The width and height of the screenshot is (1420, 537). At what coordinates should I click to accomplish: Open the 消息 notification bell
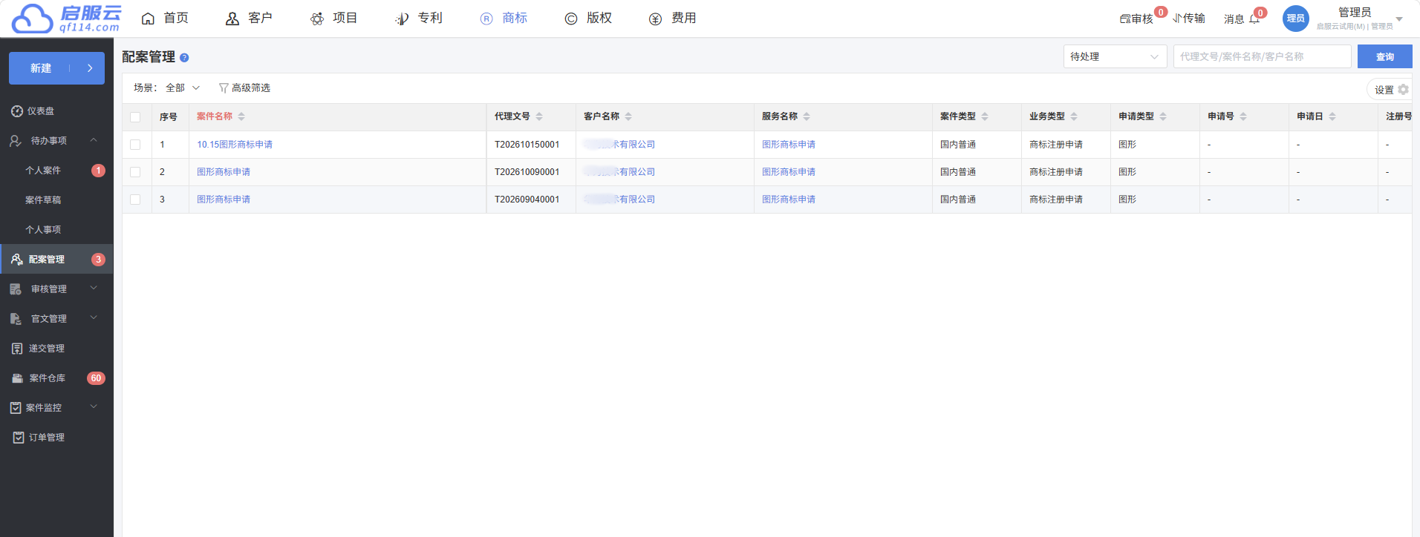click(x=1254, y=19)
